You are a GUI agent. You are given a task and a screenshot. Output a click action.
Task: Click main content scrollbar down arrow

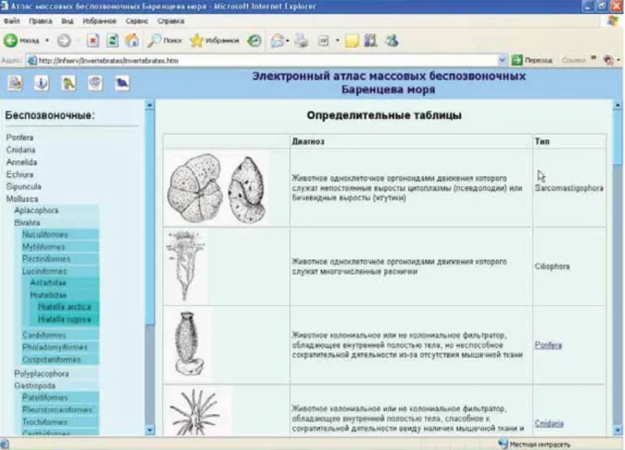(x=618, y=430)
